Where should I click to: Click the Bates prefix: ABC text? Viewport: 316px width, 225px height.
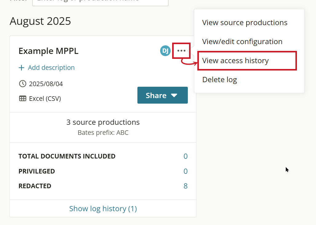pyautogui.click(x=103, y=133)
